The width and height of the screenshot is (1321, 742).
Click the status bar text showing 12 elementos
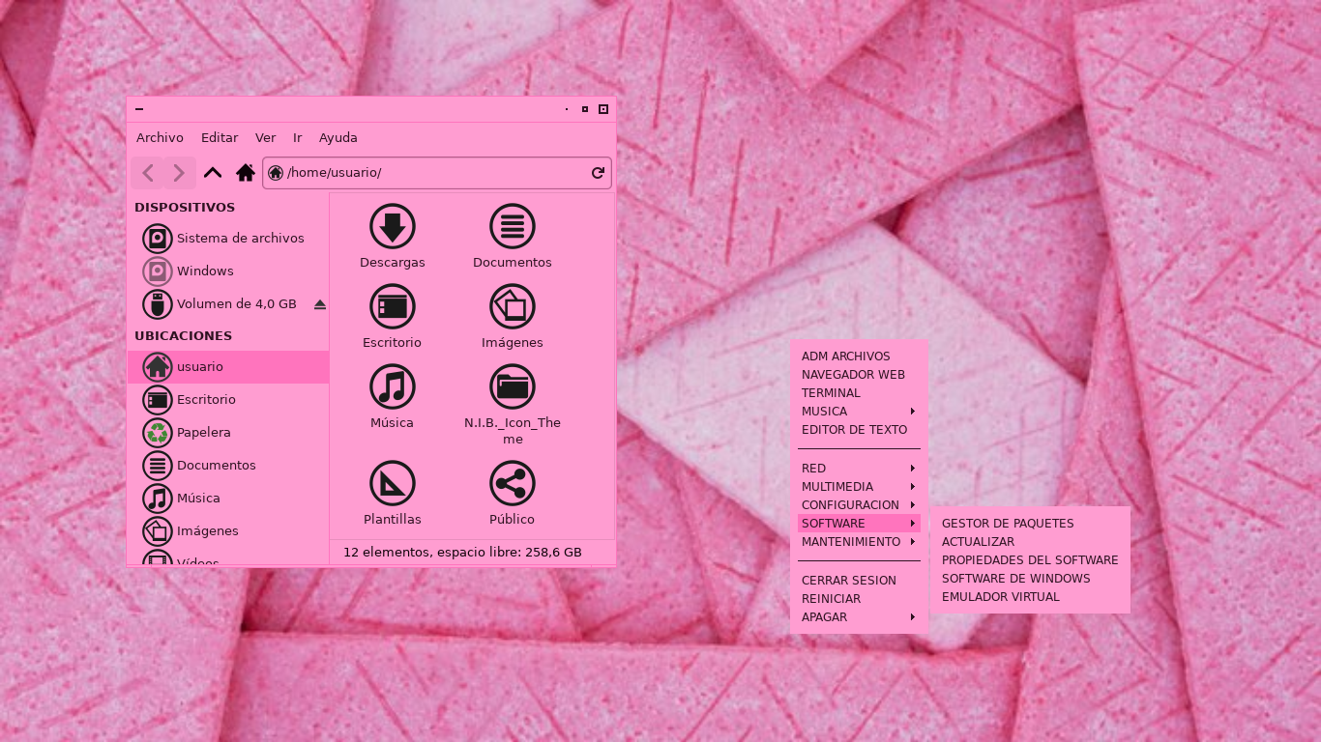[x=462, y=553]
